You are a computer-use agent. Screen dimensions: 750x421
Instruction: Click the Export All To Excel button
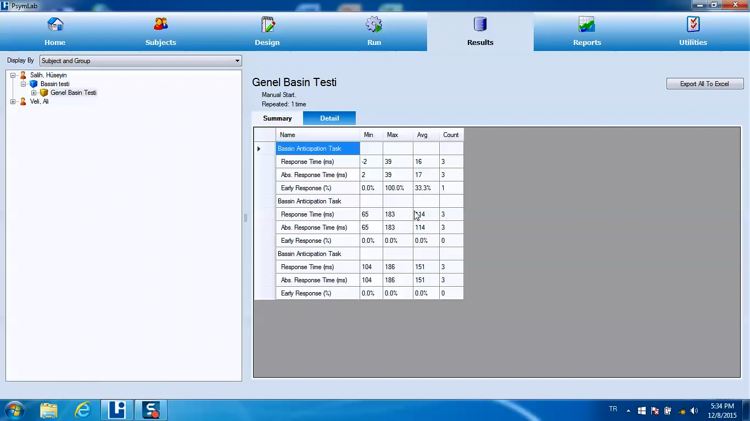[704, 84]
